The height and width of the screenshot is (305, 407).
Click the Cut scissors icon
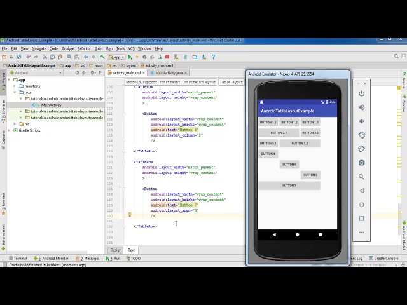45,57
